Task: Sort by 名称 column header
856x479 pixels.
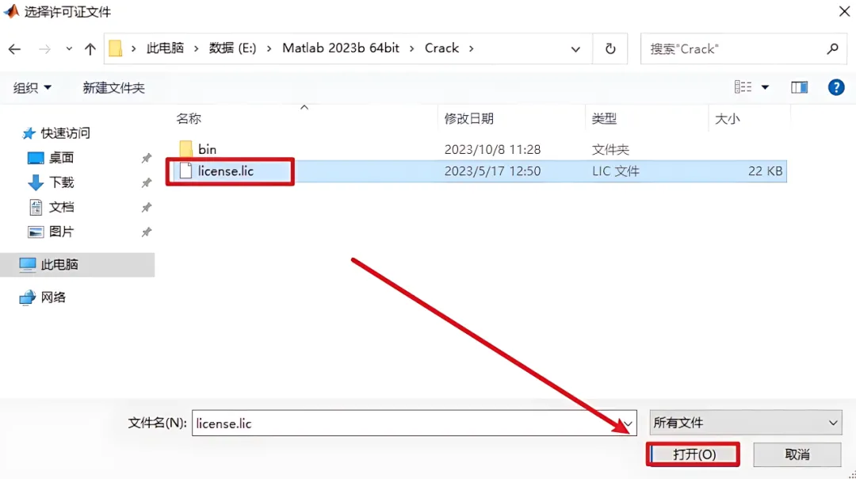Action: [x=189, y=118]
